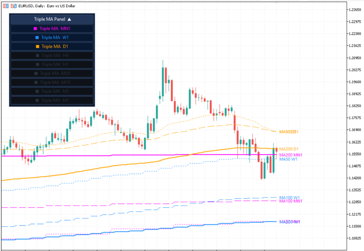The height and width of the screenshot is (251, 364).
Task: Enable the Triple MA M15 overlay
Action: point(52,82)
